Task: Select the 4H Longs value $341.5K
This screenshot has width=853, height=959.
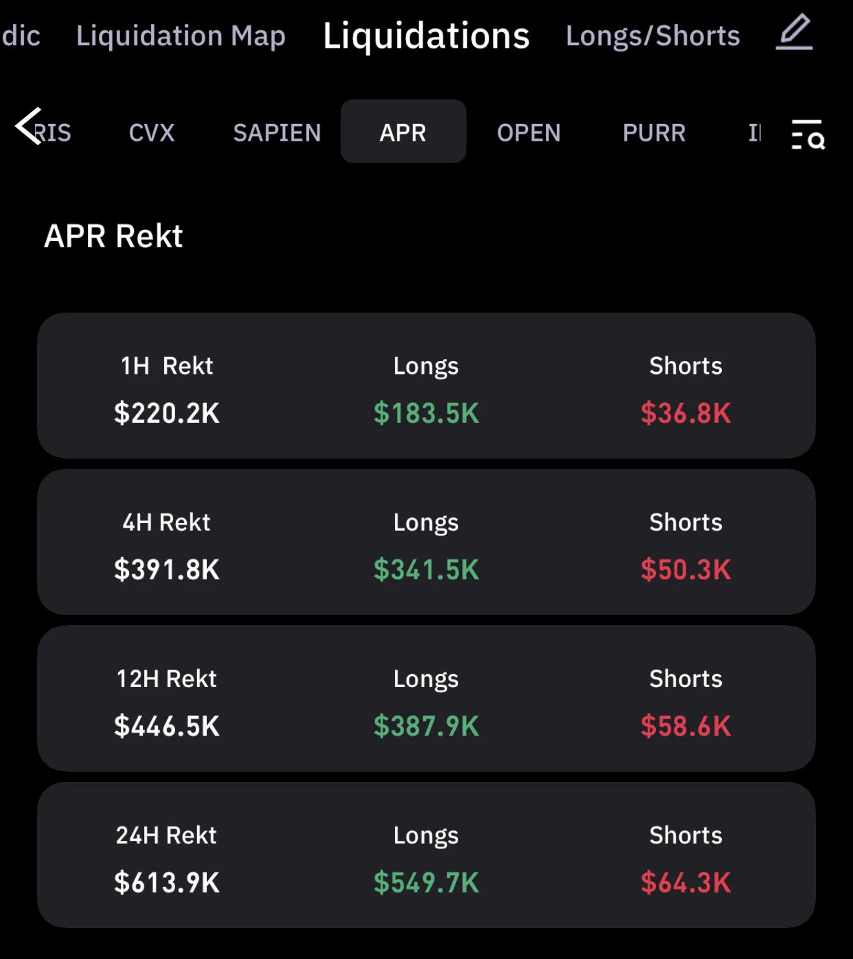Action: coord(426,570)
